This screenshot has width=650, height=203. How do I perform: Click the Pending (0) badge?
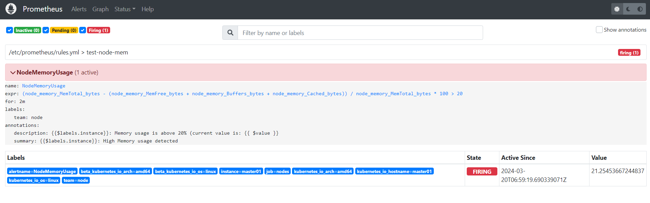coord(64,30)
